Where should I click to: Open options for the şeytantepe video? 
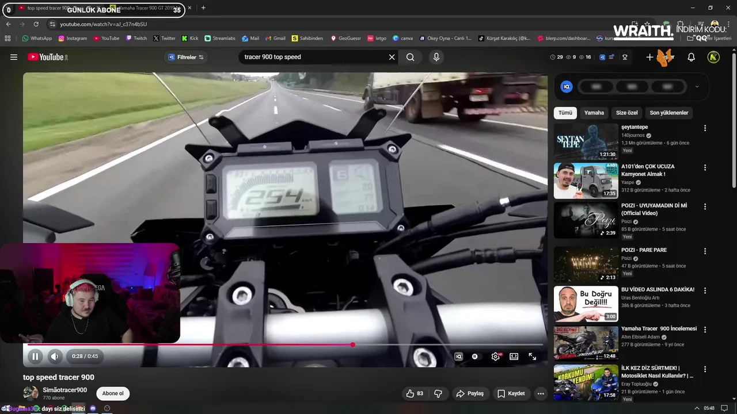(705, 128)
